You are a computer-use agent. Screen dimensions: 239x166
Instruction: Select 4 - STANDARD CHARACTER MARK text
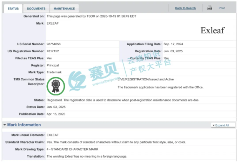click(x=72, y=150)
